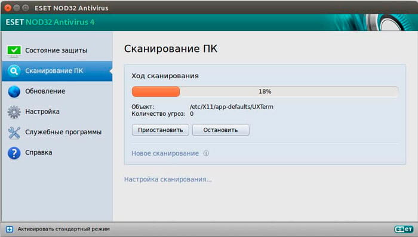418x237 pixels.
Task: Click the magnifying glass scan icon
Action: [x=14, y=71]
